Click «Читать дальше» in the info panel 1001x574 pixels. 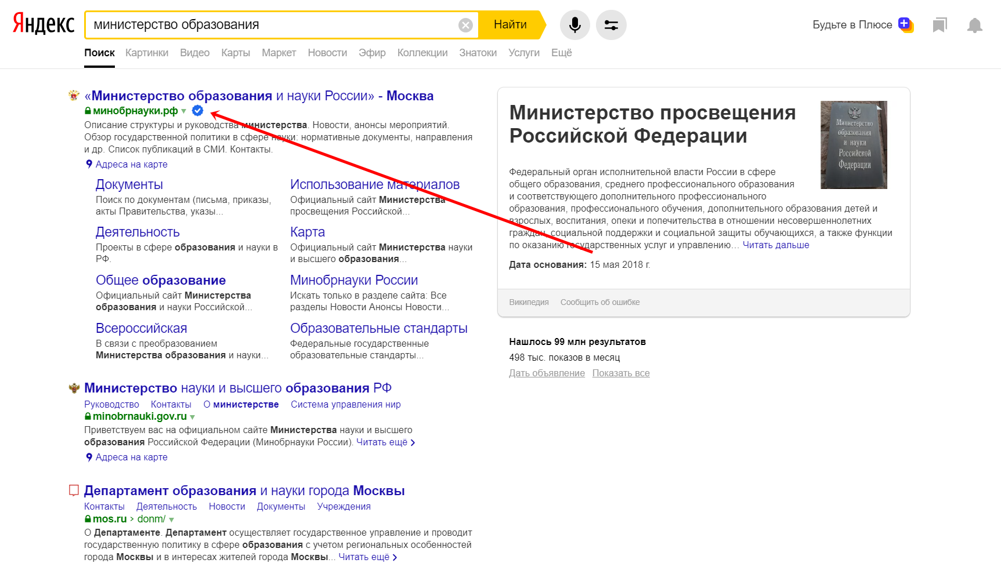[x=776, y=245]
